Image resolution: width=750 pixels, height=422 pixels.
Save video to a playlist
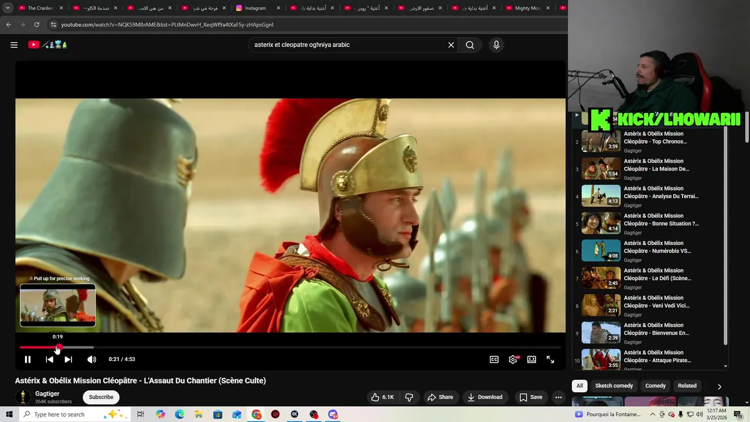click(x=530, y=397)
